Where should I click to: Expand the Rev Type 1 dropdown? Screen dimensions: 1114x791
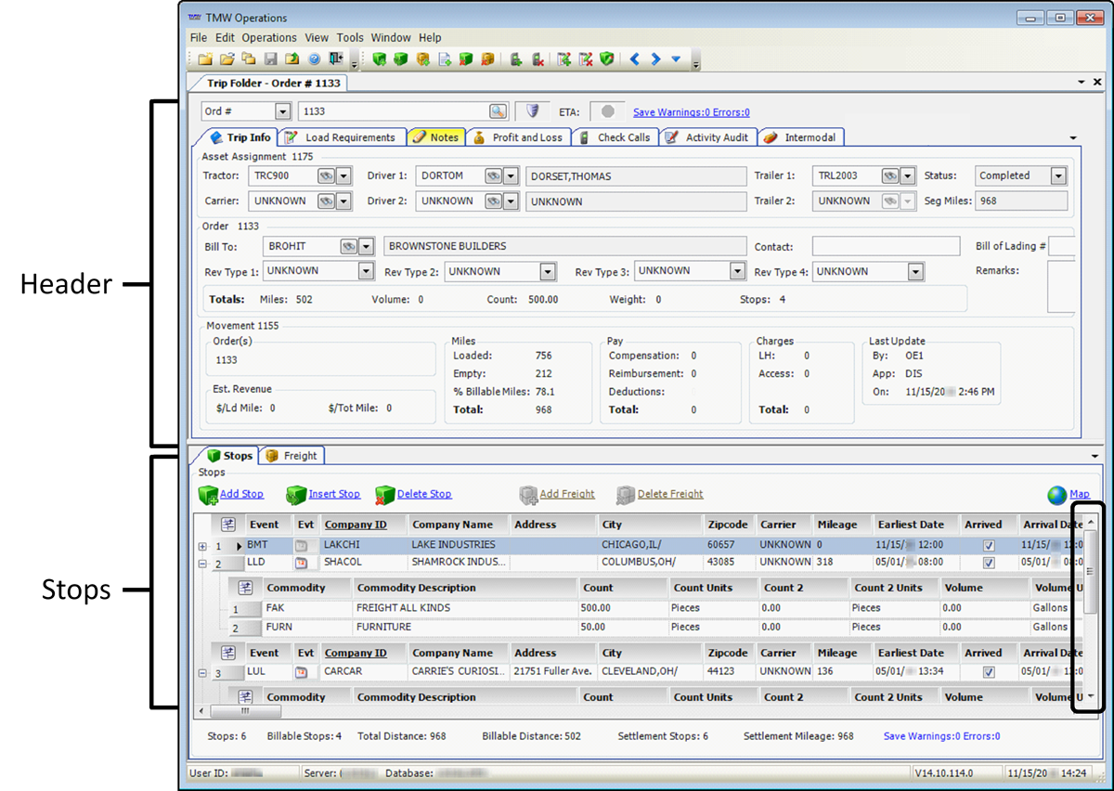(x=366, y=272)
